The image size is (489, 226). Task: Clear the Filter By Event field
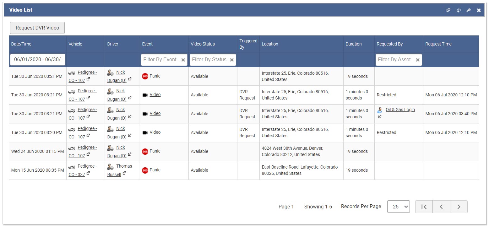183,60
